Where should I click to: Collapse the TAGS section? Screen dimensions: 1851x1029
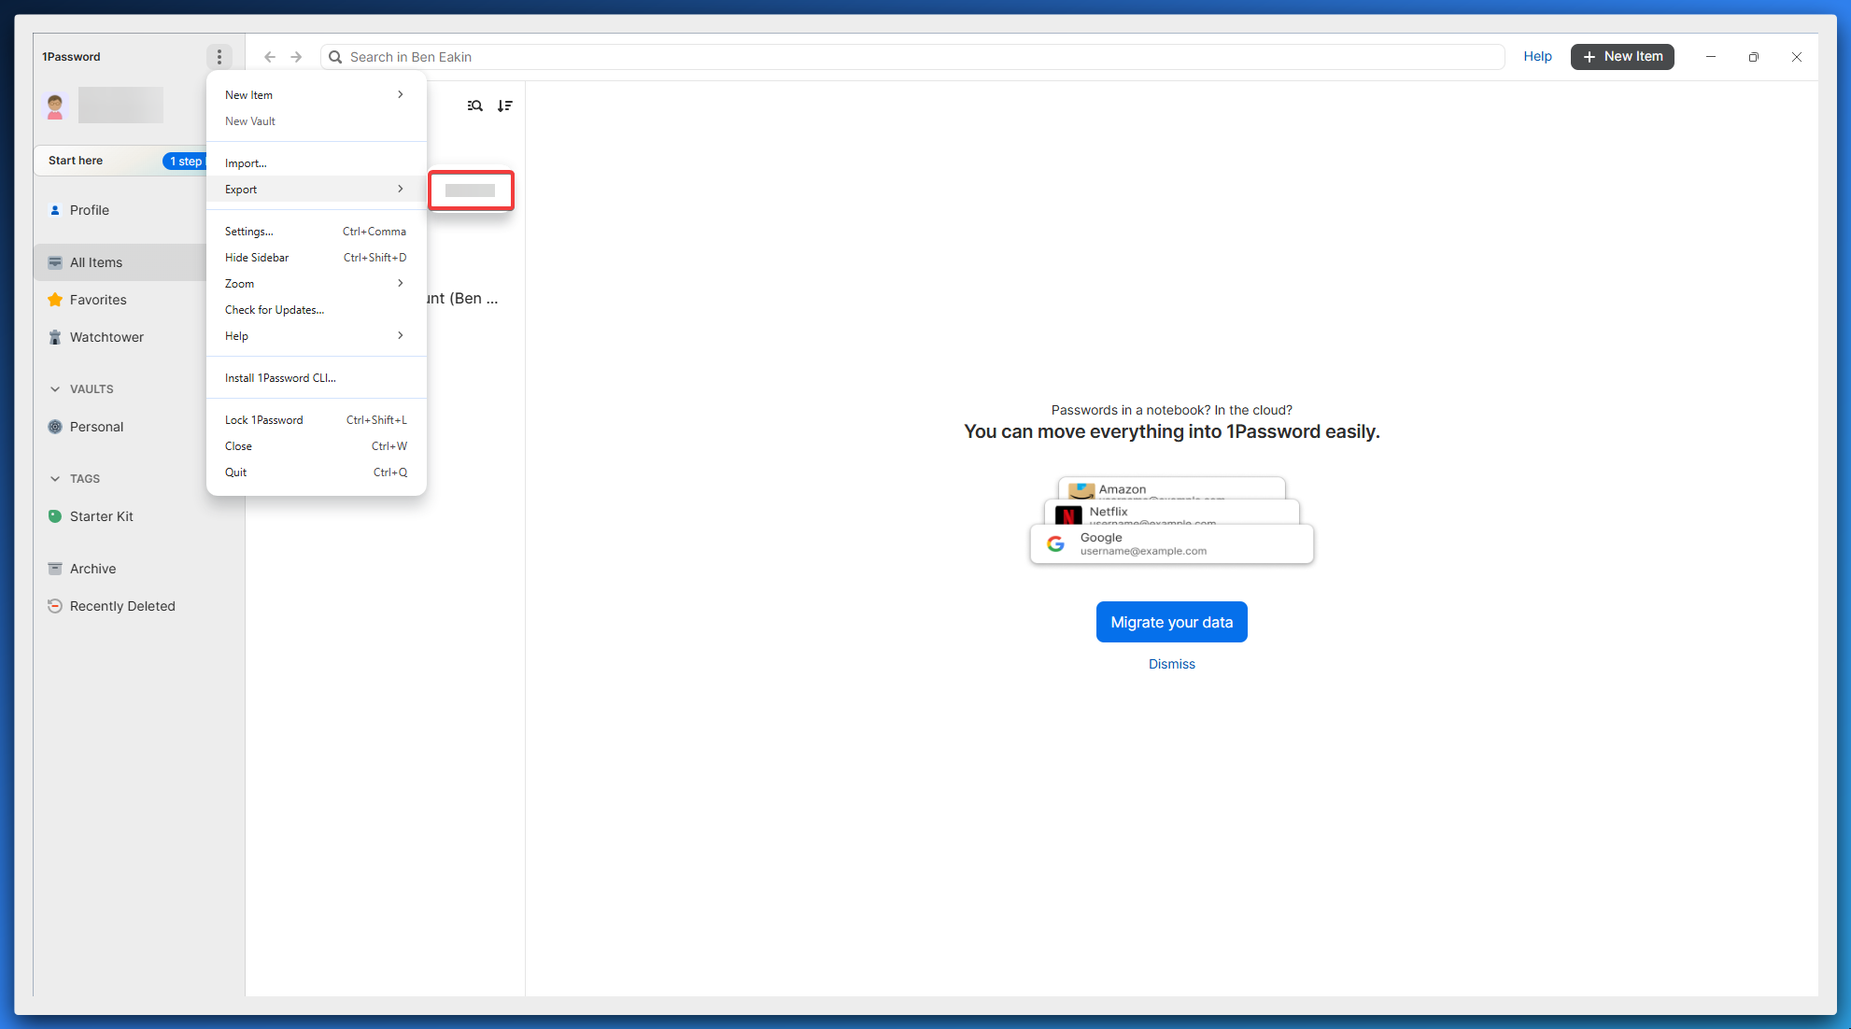[55, 479]
